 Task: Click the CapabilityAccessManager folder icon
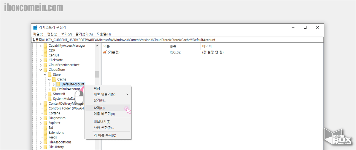(45, 46)
